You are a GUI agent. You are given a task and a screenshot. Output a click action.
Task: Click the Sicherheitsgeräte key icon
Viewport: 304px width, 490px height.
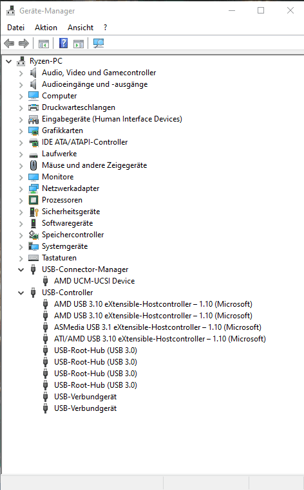[x=33, y=212]
